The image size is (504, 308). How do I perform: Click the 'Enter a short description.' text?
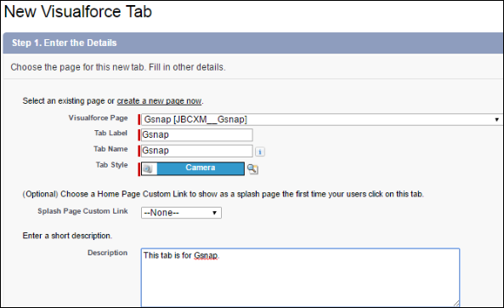[67, 236]
